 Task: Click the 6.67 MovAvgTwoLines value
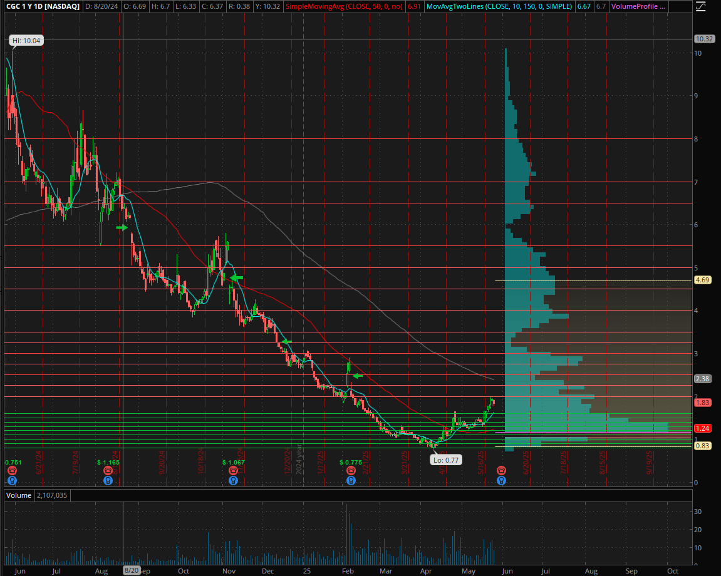(x=584, y=6)
